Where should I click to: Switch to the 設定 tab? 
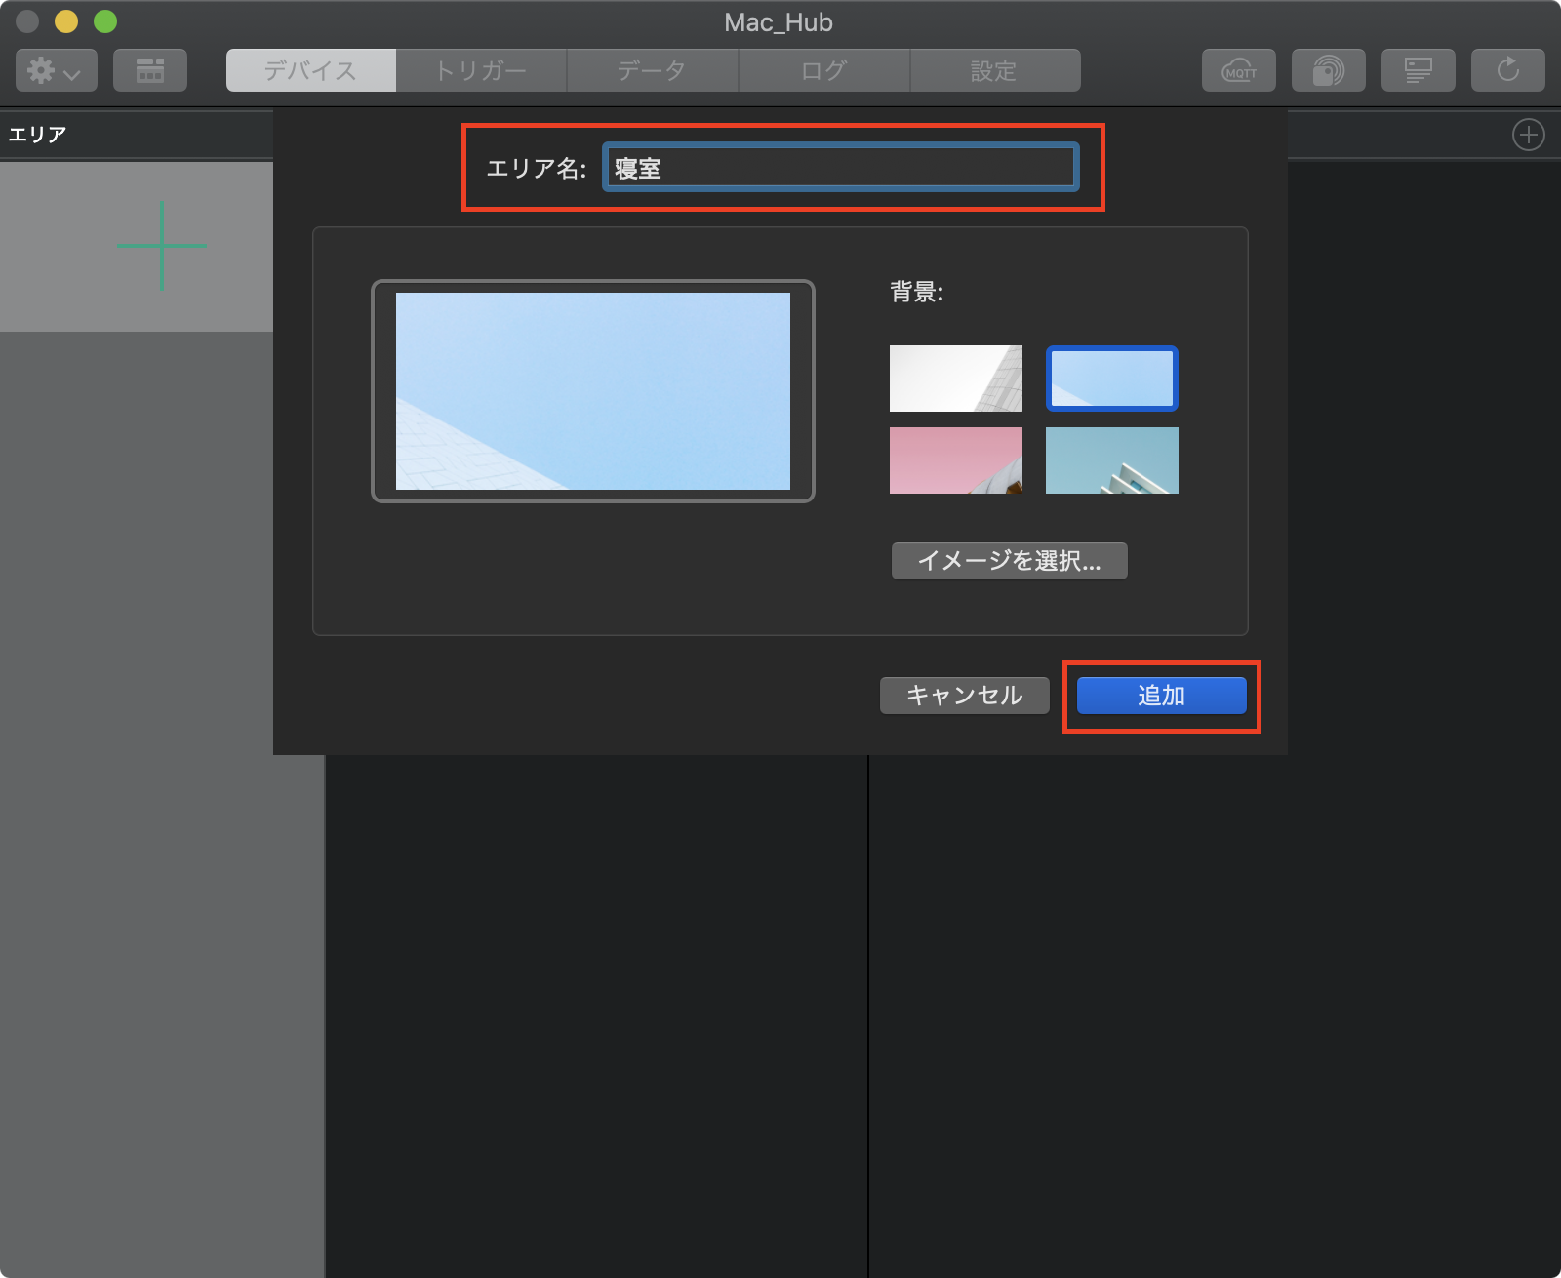click(x=995, y=70)
